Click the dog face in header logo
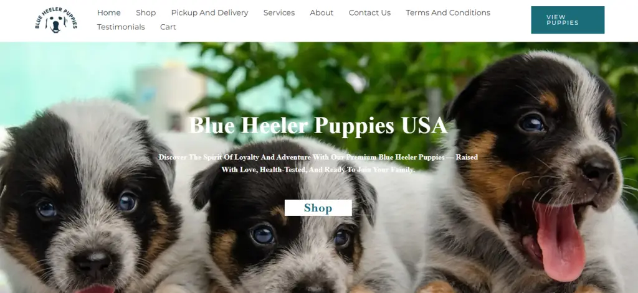638x293 pixels. click(x=55, y=24)
